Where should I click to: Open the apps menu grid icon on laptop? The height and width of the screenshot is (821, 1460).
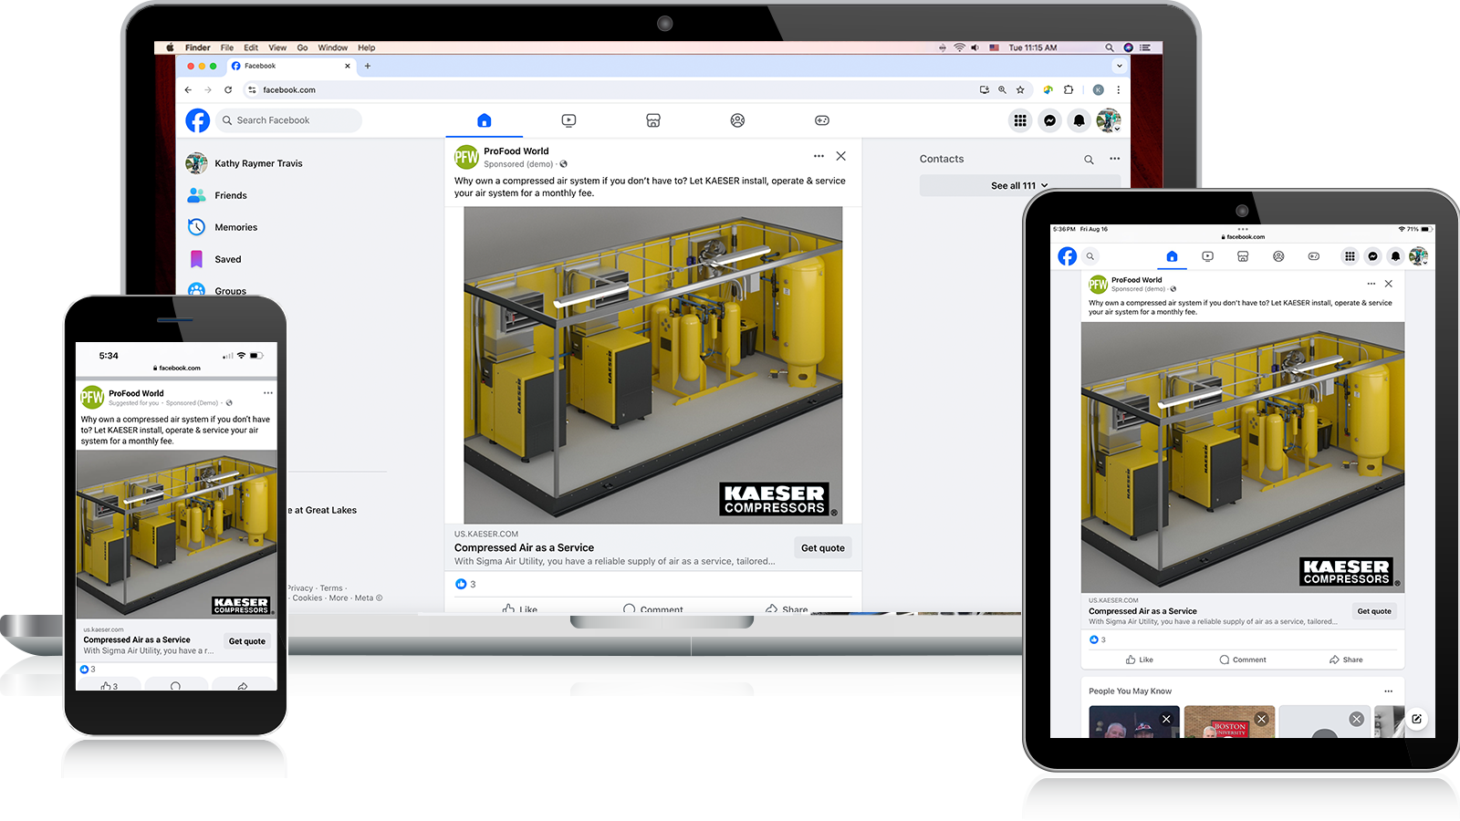click(1020, 120)
